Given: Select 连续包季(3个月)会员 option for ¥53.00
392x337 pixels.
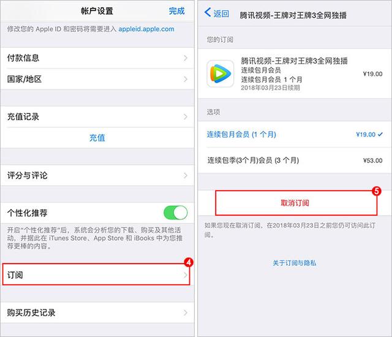Looking at the screenshot, I should tap(295, 161).
